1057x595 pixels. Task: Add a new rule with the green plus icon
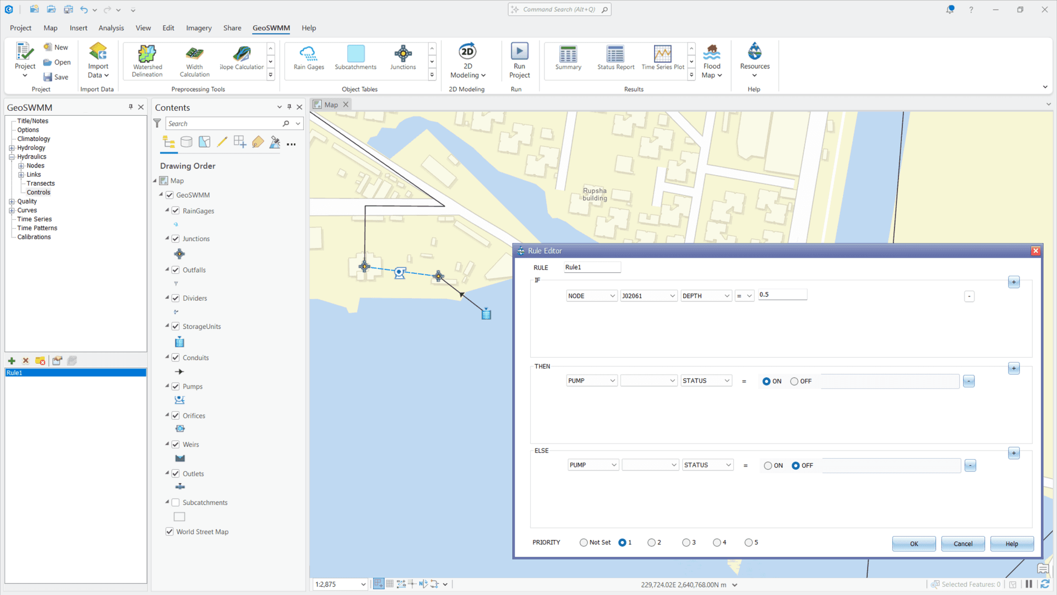click(x=12, y=361)
